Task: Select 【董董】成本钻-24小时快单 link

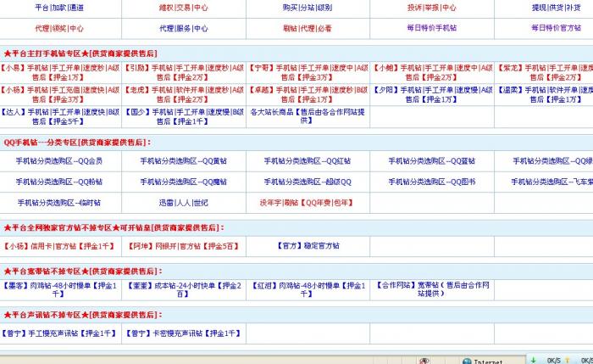Action: [x=184, y=289]
